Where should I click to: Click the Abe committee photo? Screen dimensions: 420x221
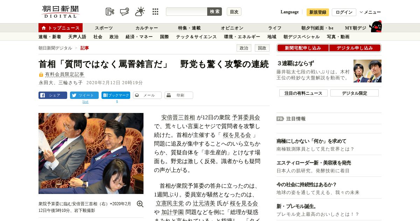point(91,153)
